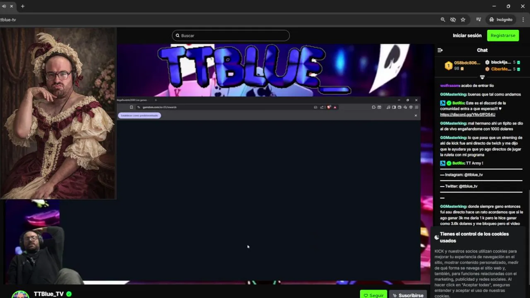Click the music note icon in streamed browser

(x=388, y=107)
